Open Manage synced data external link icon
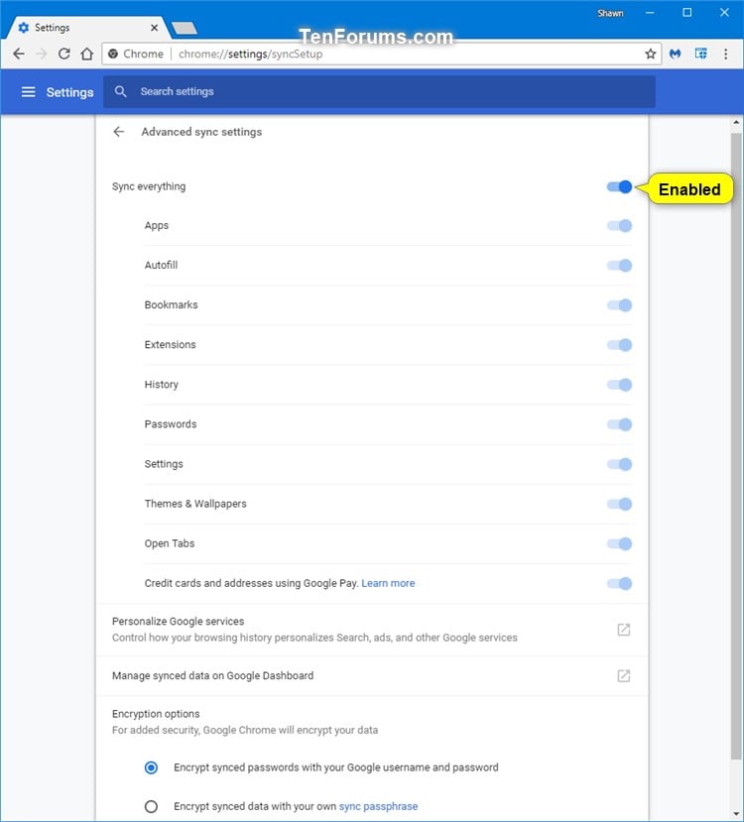The height and width of the screenshot is (822, 744). coord(623,675)
